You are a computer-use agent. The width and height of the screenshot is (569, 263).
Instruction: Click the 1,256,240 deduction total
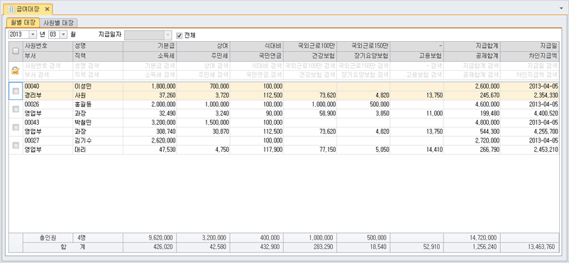point(472,247)
